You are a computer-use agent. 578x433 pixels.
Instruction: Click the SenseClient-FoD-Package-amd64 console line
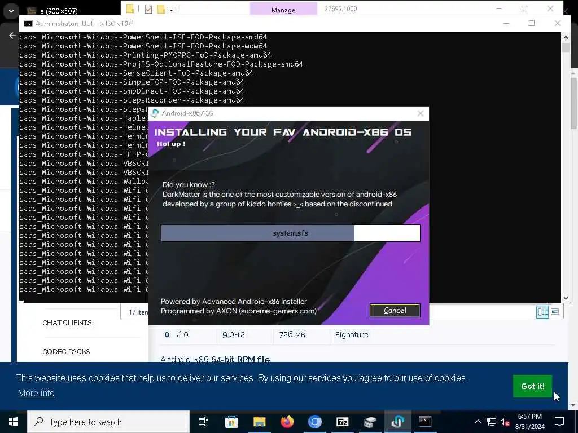tap(137, 73)
